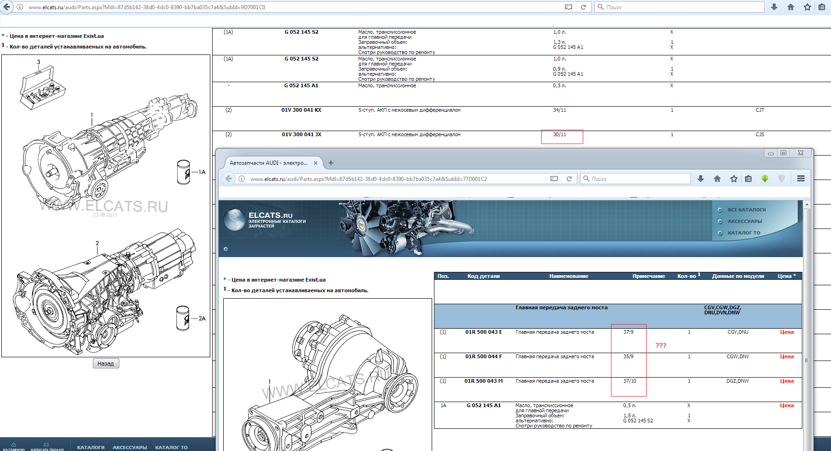This screenshot has width=831, height=451.
Task: Open the 'КАТАЛОГ ТО' link in the header
Action: pos(744,233)
